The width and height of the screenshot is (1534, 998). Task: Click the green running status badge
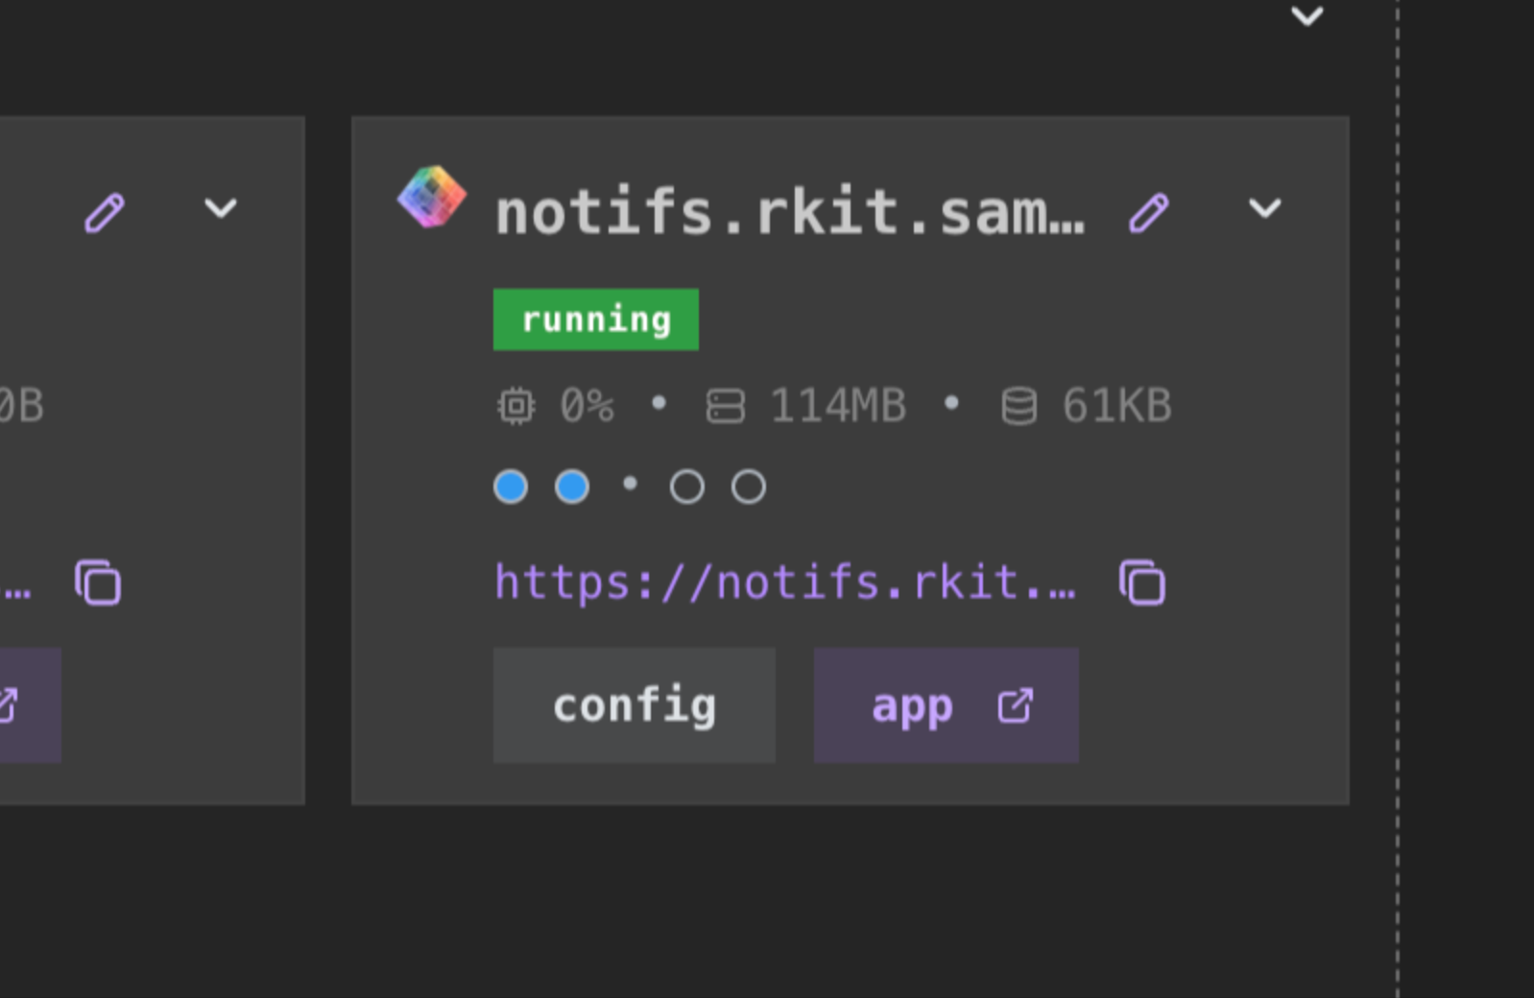pyautogui.click(x=596, y=320)
